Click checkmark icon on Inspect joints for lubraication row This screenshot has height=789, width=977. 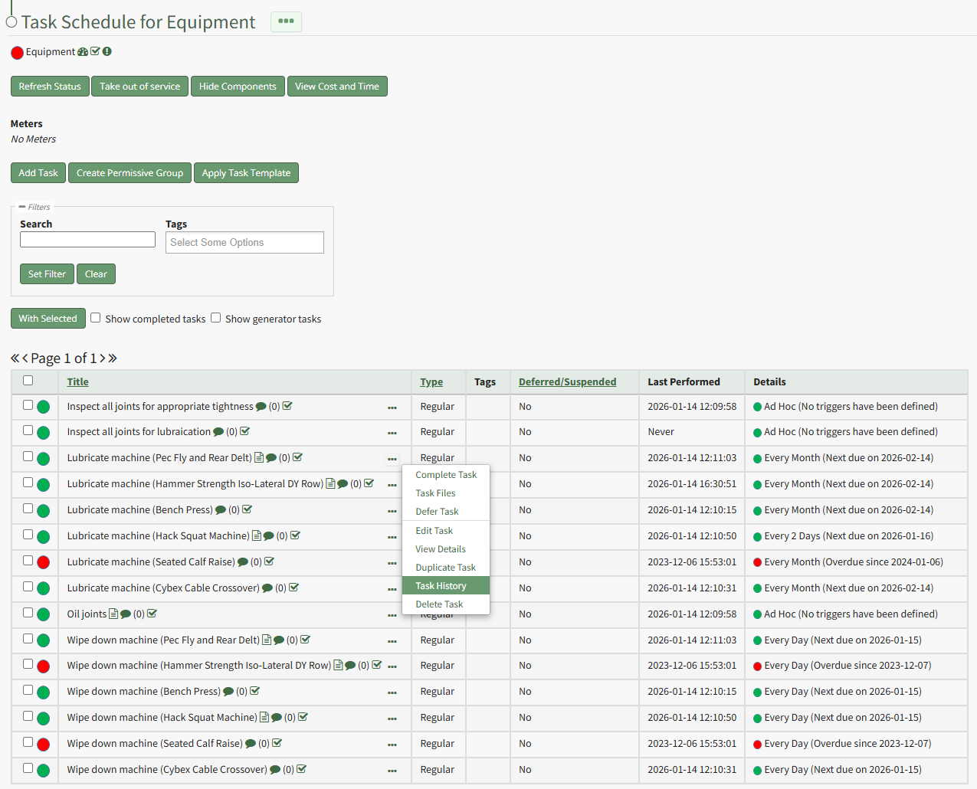245,431
